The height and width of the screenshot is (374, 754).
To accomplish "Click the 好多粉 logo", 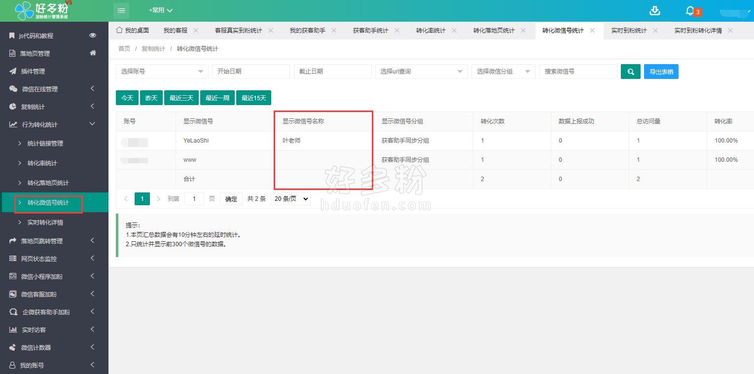I will 44,10.
